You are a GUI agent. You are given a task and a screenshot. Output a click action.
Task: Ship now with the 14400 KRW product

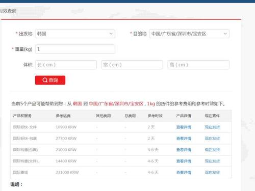pyautogui.click(x=212, y=161)
